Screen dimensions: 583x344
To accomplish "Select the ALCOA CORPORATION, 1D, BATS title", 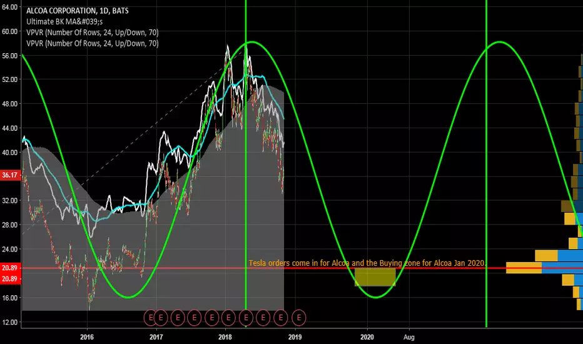I will (x=78, y=11).
